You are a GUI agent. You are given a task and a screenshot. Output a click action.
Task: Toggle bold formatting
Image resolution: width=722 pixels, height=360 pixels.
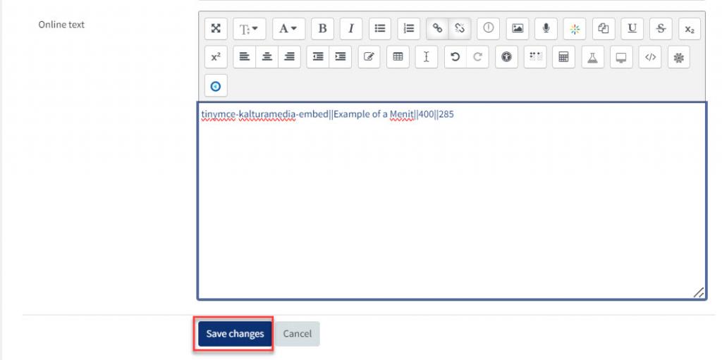(322, 28)
